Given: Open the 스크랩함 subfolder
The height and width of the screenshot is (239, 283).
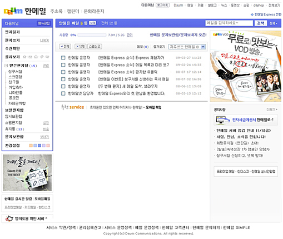Looking at the screenshot, I should point(15,77).
